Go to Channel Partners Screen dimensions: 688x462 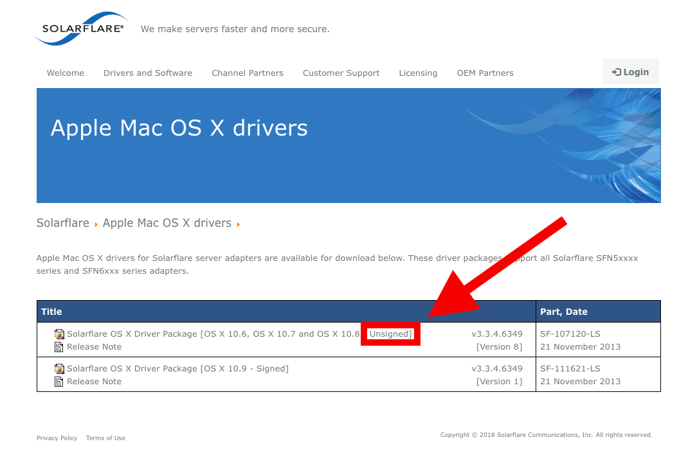(x=248, y=73)
